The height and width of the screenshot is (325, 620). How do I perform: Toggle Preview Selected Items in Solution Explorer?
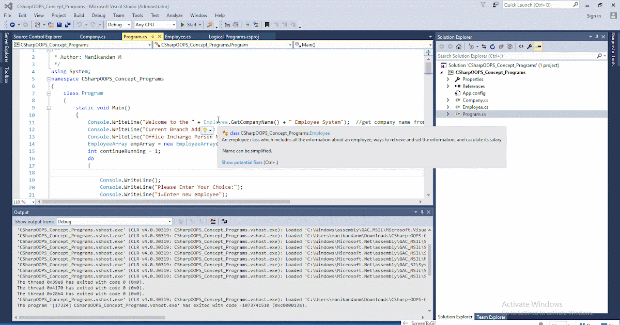coord(538,46)
